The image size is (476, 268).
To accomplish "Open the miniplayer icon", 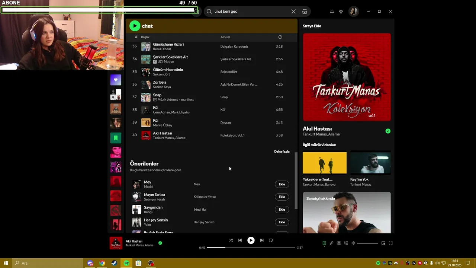I will click(383, 243).
